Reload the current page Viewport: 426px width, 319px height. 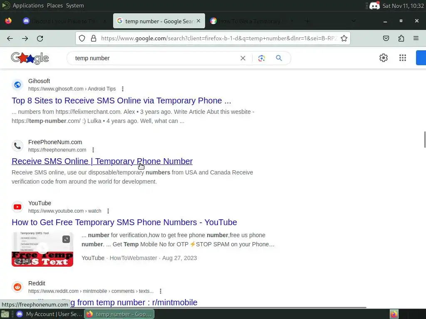click(40, 39)
